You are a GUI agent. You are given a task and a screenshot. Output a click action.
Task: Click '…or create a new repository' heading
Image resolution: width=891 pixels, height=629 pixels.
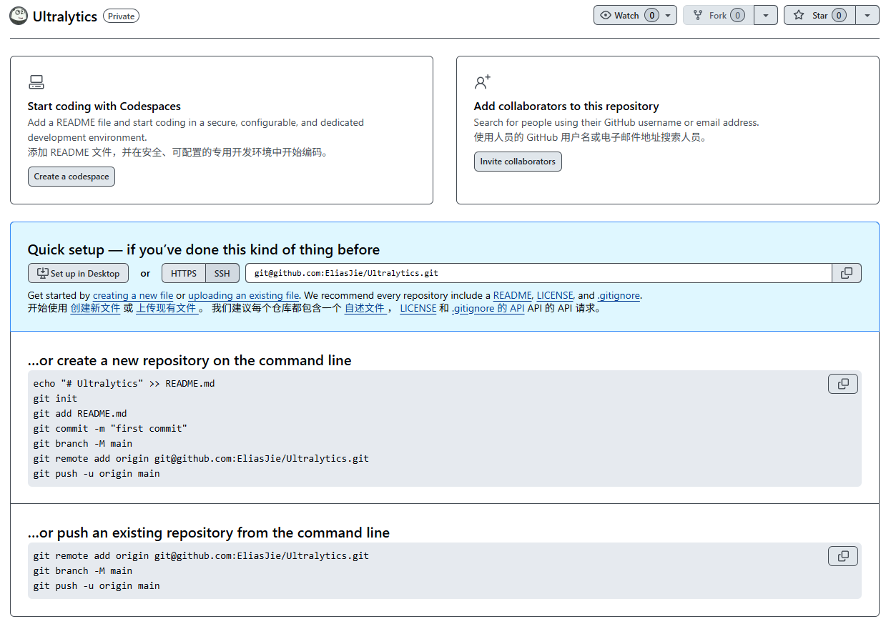coord(189,360)
